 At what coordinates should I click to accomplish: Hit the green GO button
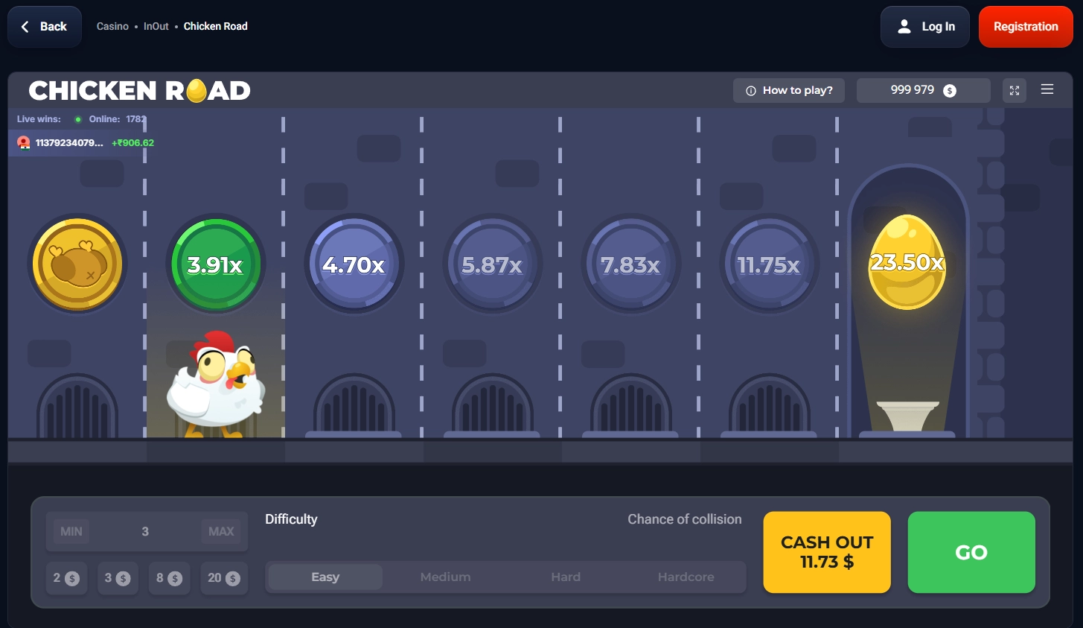coord(971,552)
